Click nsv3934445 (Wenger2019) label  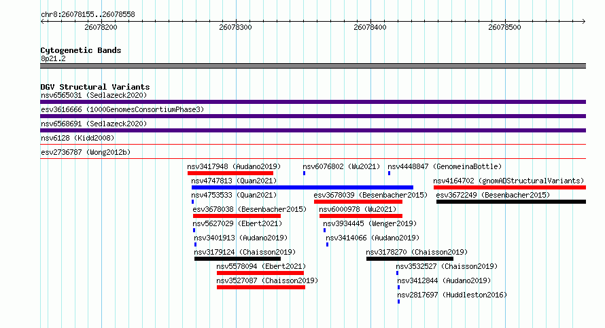(x=370, y=223)
